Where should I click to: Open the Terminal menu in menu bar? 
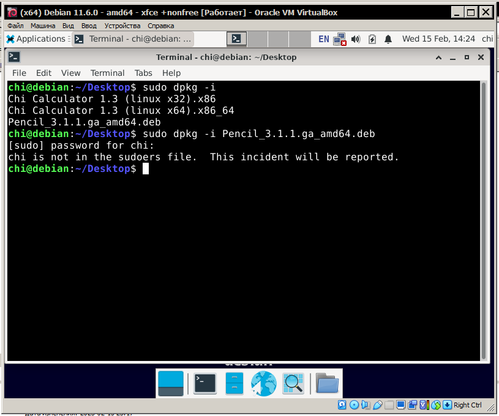(108, 73)
